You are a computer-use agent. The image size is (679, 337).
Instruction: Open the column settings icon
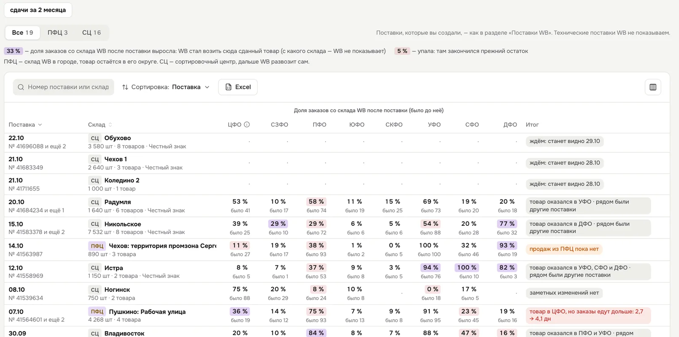[x=653, y=87]
